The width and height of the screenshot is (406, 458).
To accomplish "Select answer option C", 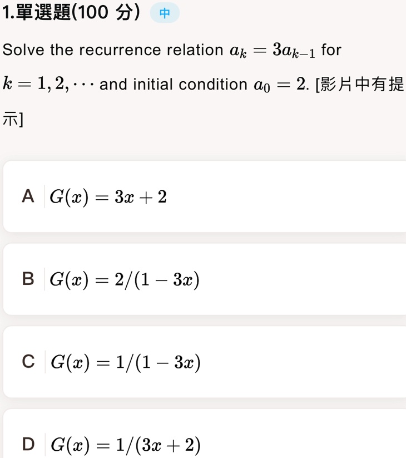I will pyautogui.click(x=204, y=362).
